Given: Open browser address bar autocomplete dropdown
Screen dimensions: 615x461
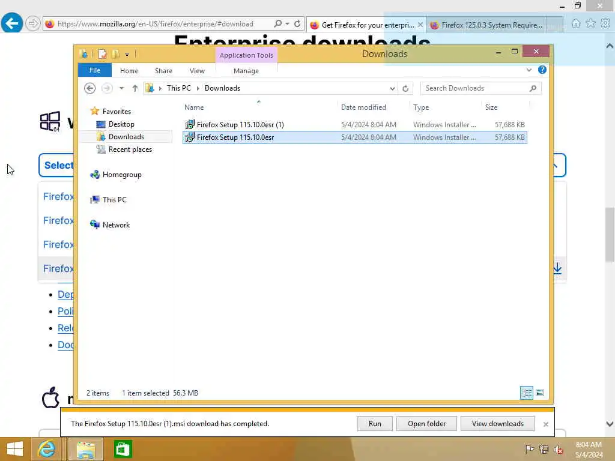Looking at the screenshot, I should click(288, 24).
